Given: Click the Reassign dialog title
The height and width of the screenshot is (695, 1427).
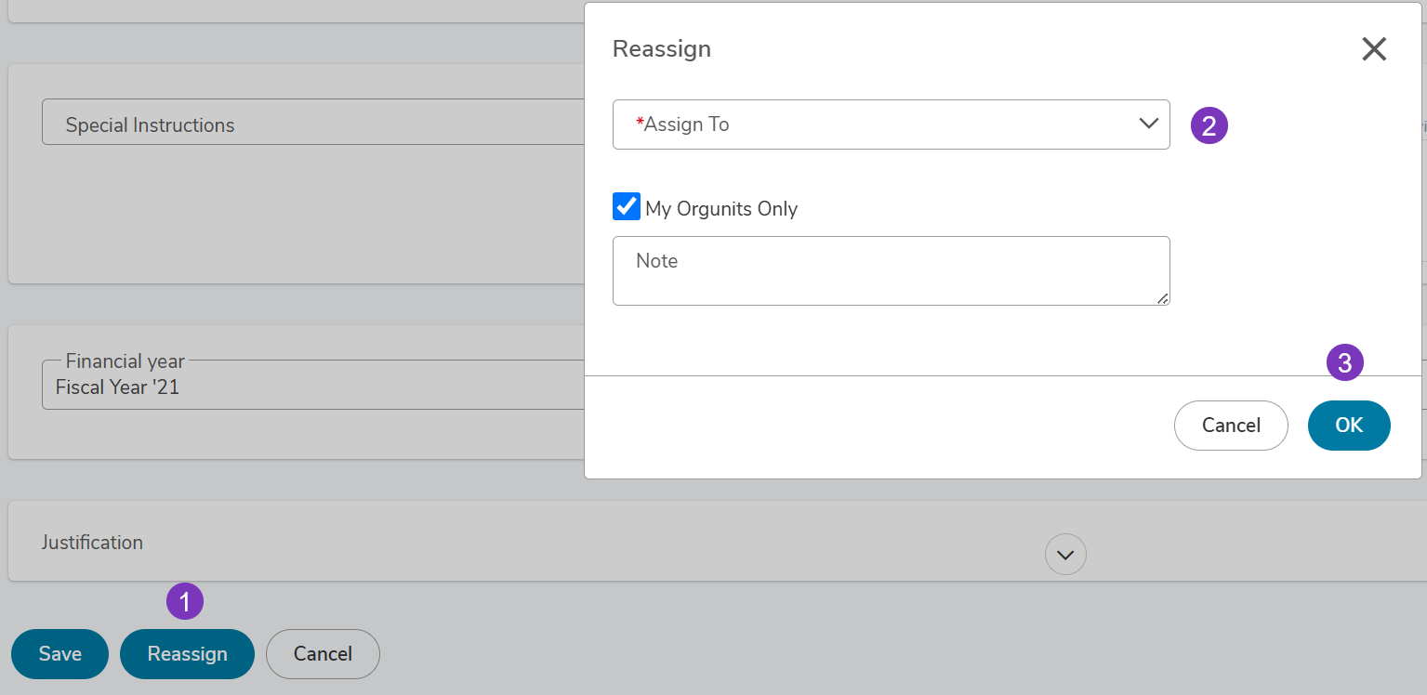Looking at the screenshot, I should pyautogui.click(x=662, y=48).
